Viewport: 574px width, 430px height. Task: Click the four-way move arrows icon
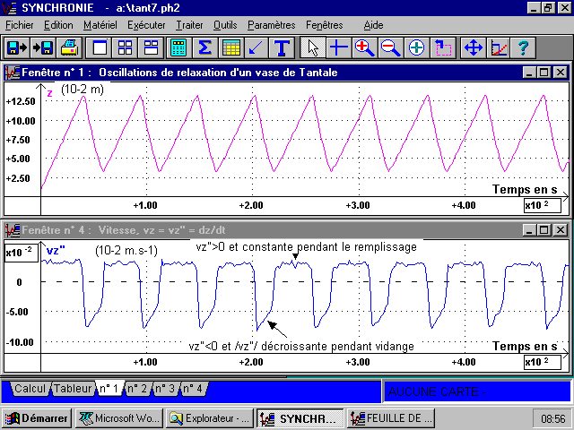[473, 47]
